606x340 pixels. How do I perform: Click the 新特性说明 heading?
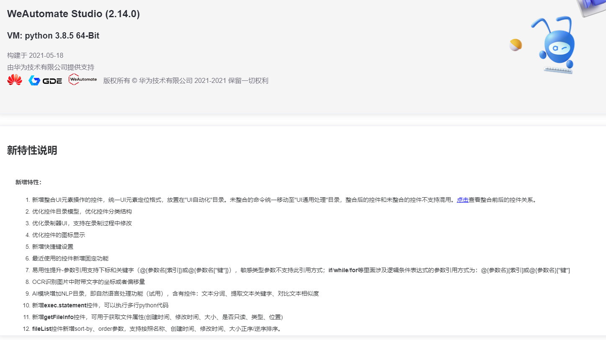point(32,151)
